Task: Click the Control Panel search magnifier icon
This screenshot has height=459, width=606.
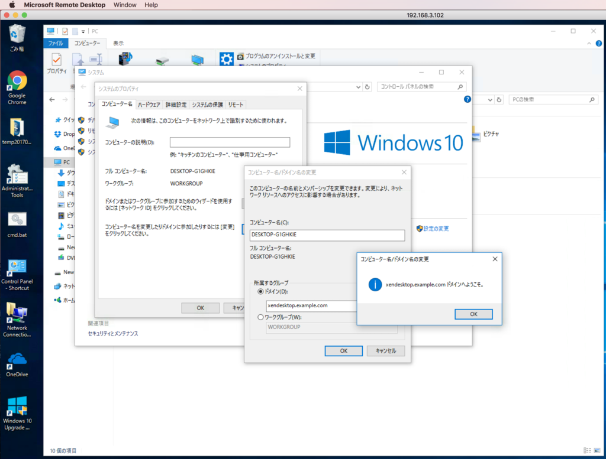Action: (460, 87)
